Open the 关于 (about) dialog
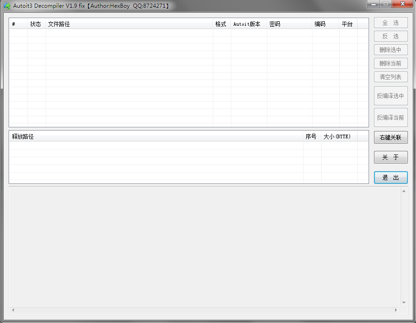The width and height of the screenshot is (416, 323). click(x=391, y=157)
